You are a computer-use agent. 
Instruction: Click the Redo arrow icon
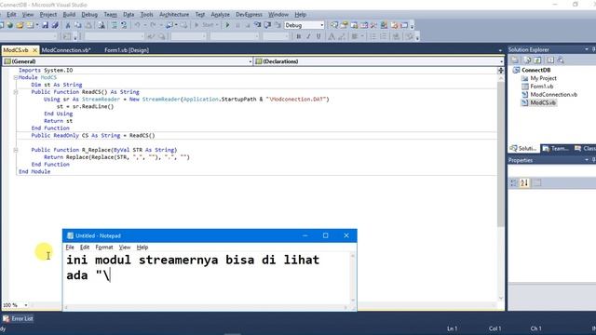coord(153,25)
